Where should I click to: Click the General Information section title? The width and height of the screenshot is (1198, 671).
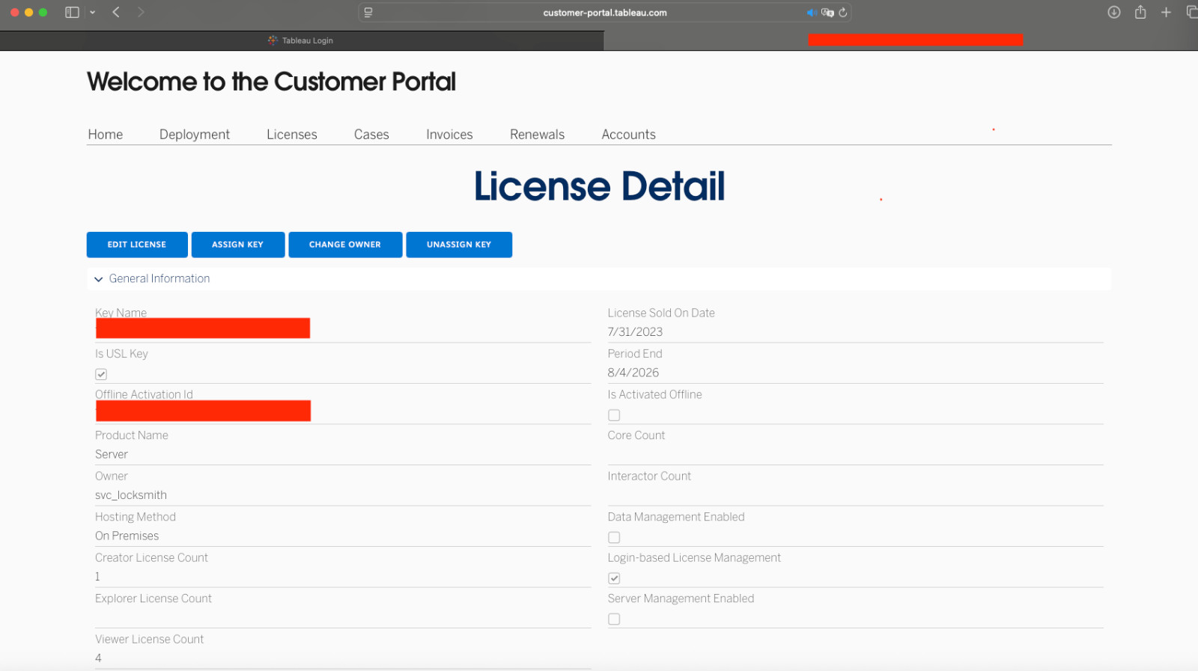point(159,278)
